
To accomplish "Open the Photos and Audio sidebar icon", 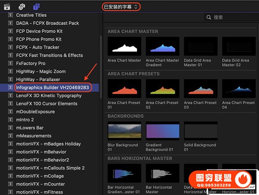I will tap(22, 6).
